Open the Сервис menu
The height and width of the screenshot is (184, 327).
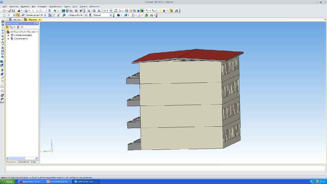pyautogui.click(x=67, y=6)
